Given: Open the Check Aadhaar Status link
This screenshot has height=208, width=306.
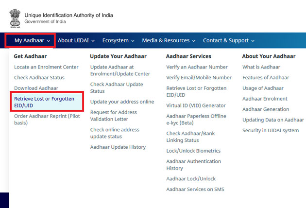Looking at the screenshot, I should pos(39,78).
